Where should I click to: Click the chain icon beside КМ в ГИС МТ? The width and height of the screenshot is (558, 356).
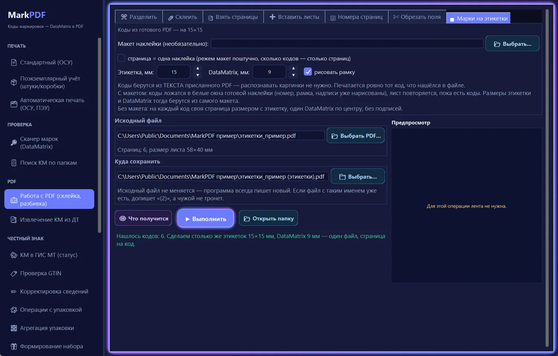click(x=14, y=255)
